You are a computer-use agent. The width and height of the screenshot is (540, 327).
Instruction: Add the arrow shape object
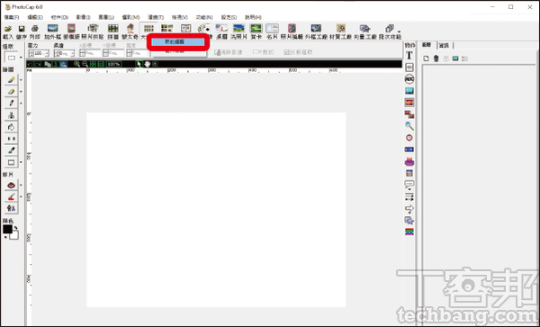[409, 208]
